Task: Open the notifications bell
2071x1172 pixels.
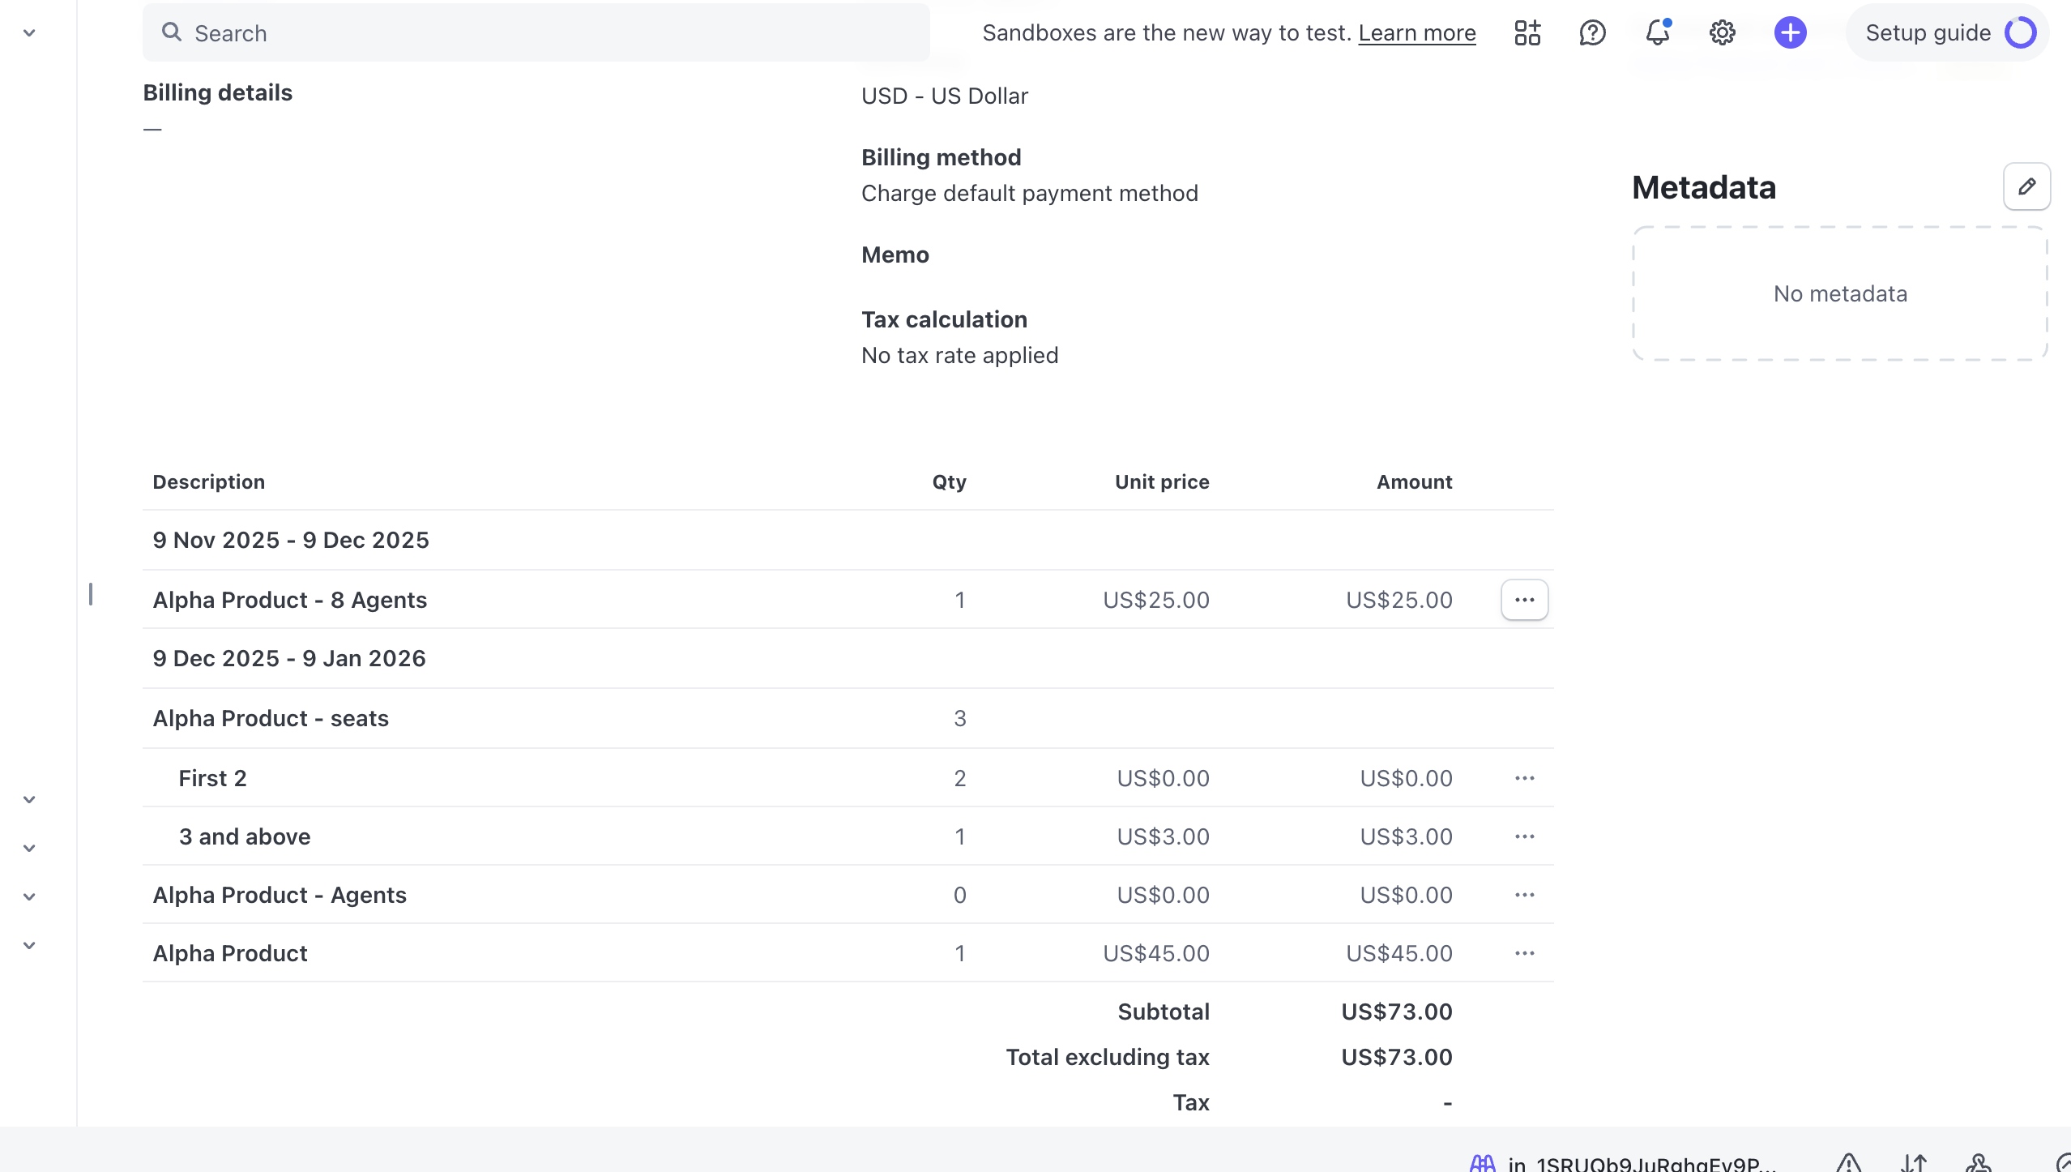Action: coord(1658,33)
